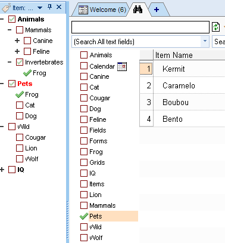225x243 pixels.
Task: Click into the search text field
Action: (x=140, y=27)
